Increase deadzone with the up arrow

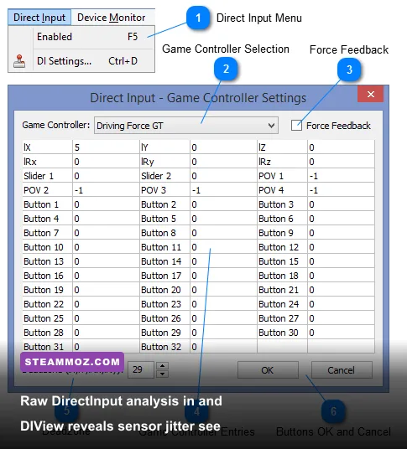(x=162, y=366)
